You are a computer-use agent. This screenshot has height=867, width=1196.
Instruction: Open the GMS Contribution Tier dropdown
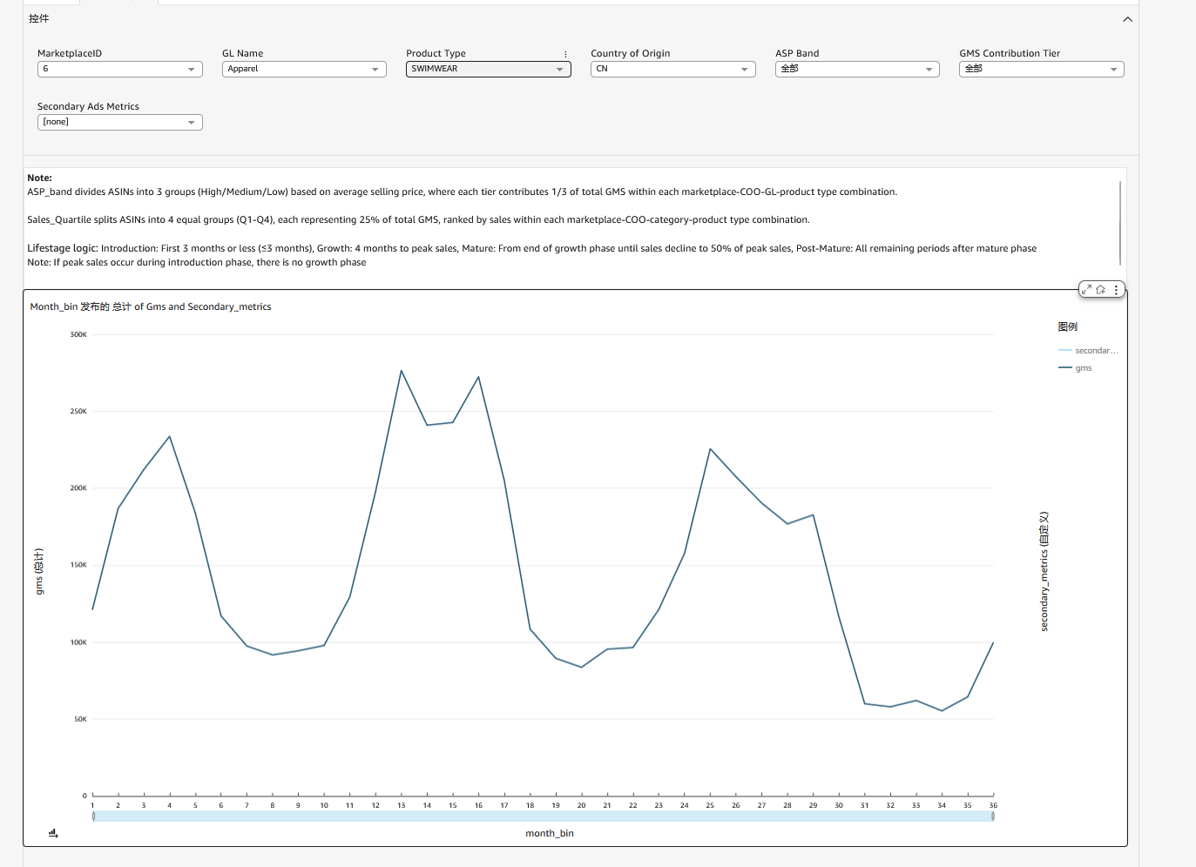click(1042, 70)
